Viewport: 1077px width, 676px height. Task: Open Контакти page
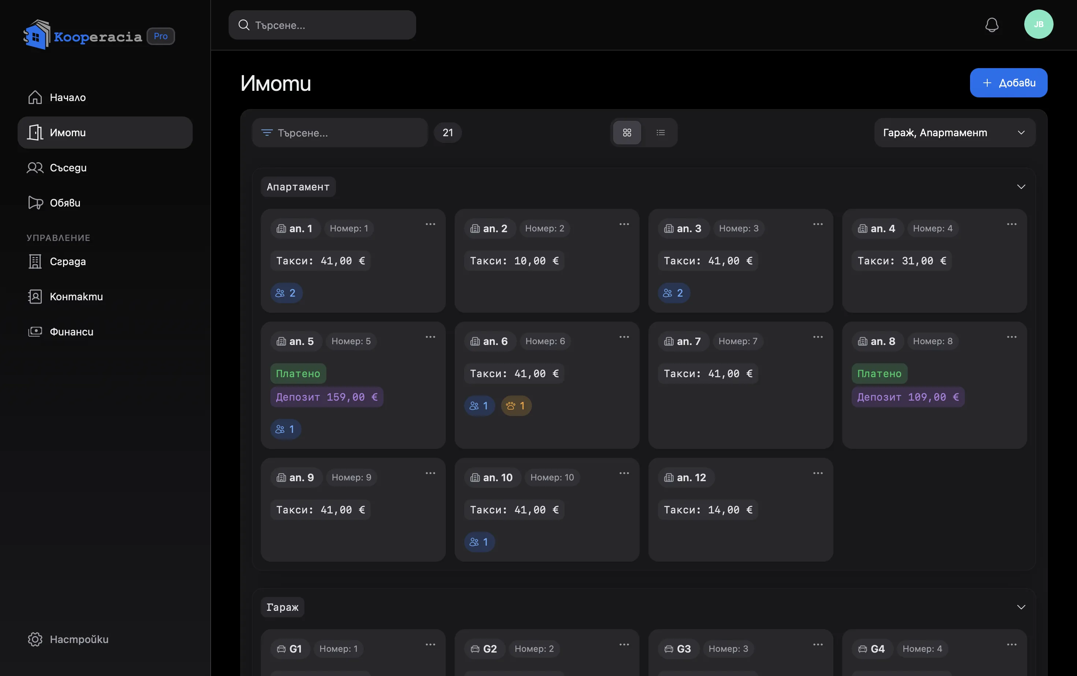[105, 296]
